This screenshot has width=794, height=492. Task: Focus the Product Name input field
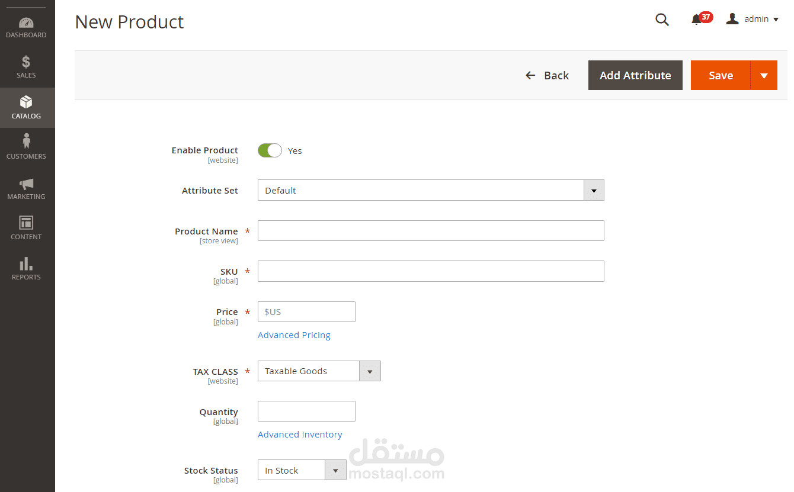point(431,231)
